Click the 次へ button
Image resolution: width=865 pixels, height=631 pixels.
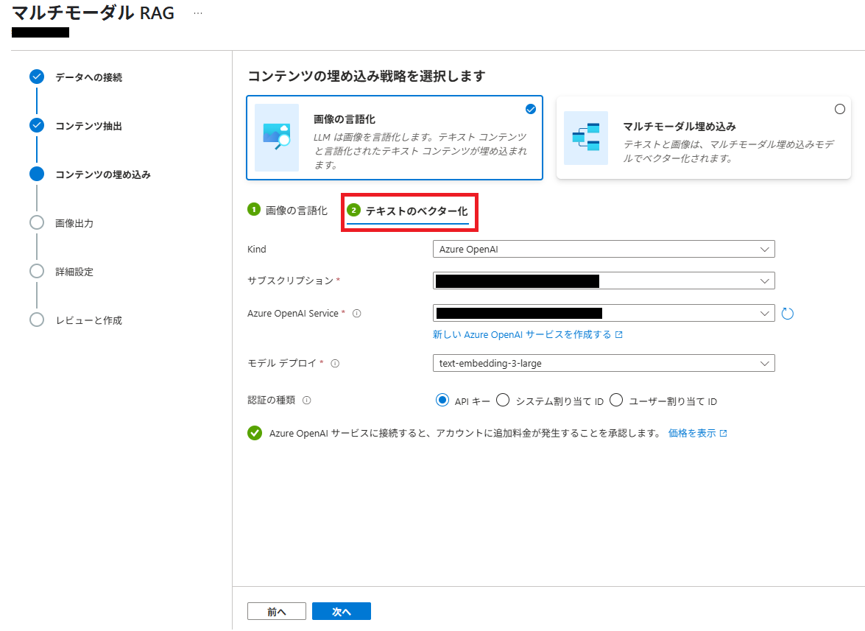click(342, 611)
